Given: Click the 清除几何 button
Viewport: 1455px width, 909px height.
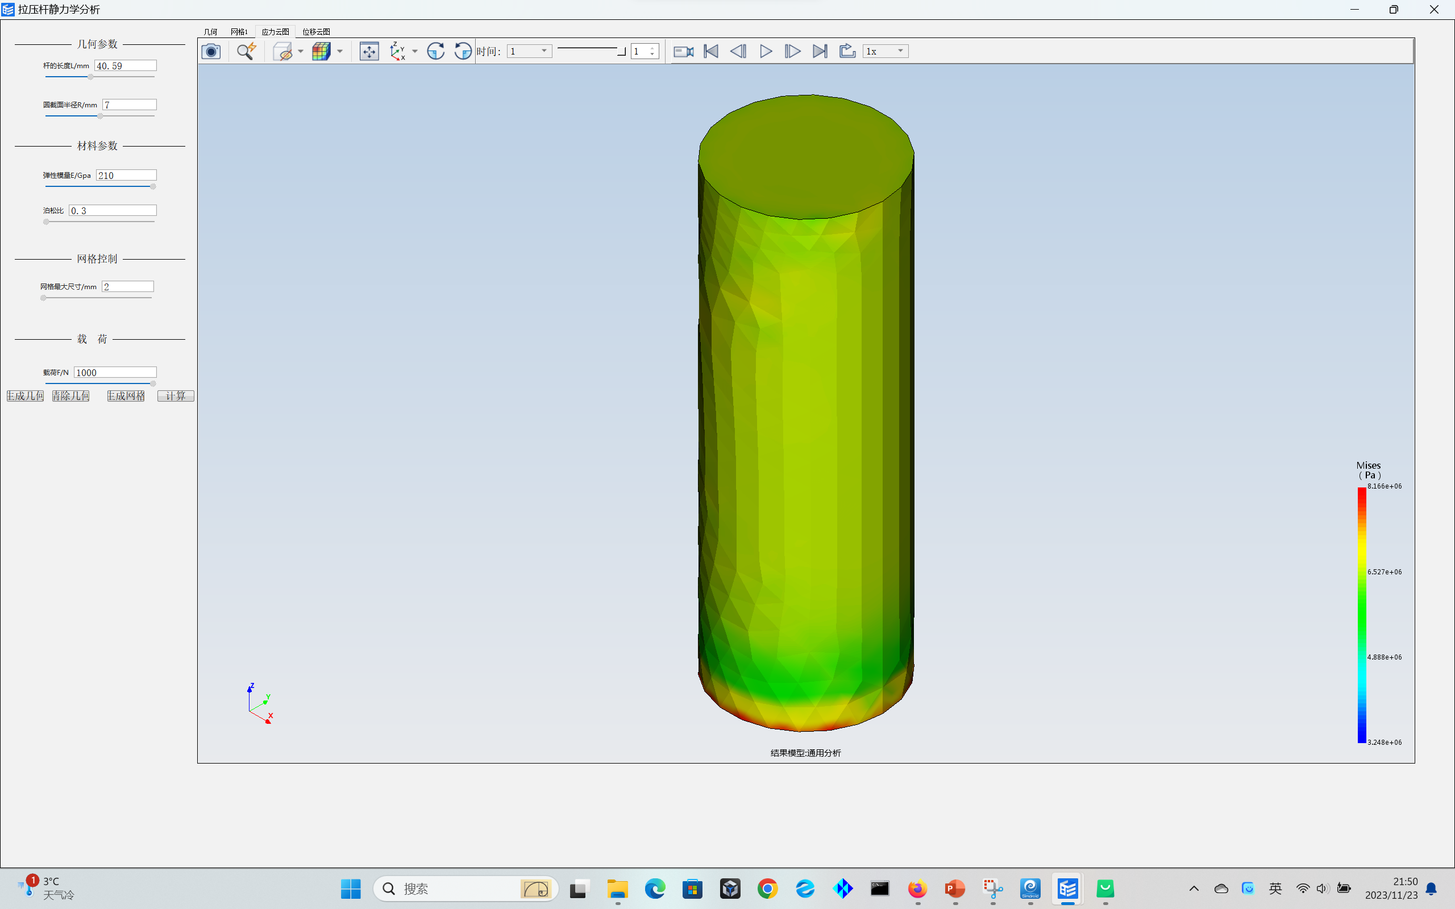Looking at the screenshot, I should click(71, 396).
